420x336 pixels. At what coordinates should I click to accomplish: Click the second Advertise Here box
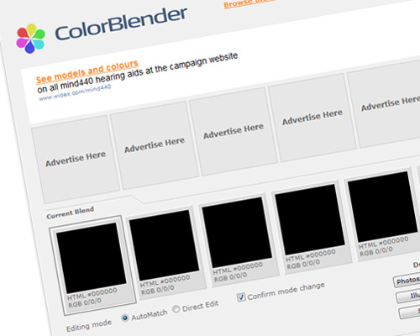point(155,144)
